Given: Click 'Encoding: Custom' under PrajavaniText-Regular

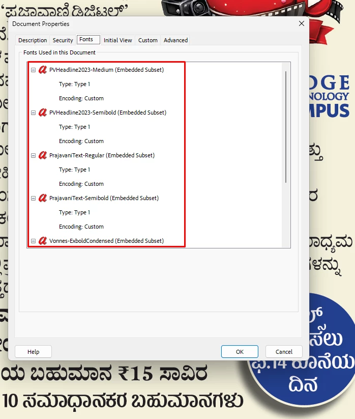Looking at the screenshot, I should click(81, 184).
